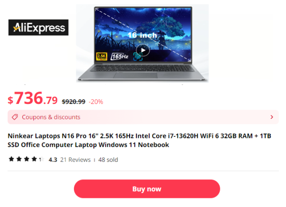Open the Coupons & discounts banner
286x207 pixels.
tap(143, 117)
